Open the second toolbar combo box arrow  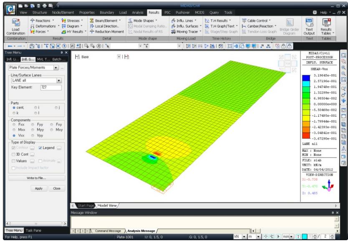pos(179,46)
